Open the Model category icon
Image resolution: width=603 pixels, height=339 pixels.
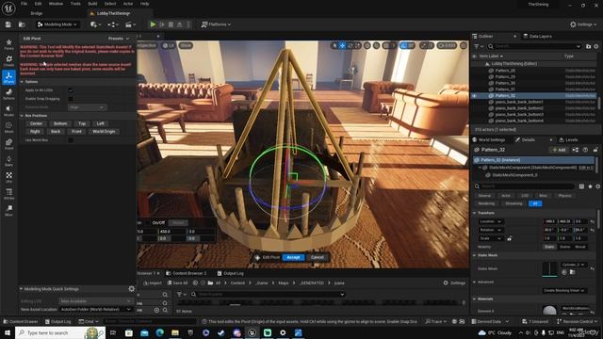point(8,111)
